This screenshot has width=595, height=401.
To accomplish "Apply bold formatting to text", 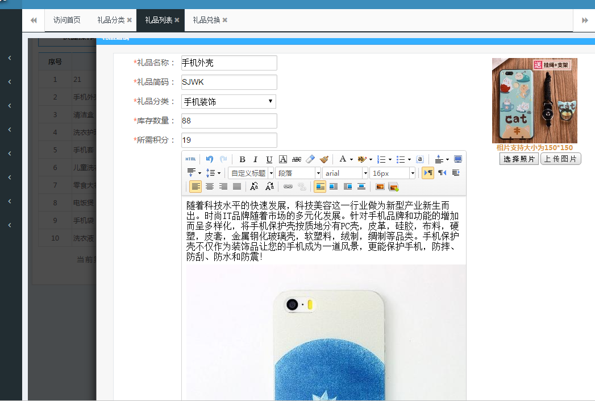I will 242,160.
